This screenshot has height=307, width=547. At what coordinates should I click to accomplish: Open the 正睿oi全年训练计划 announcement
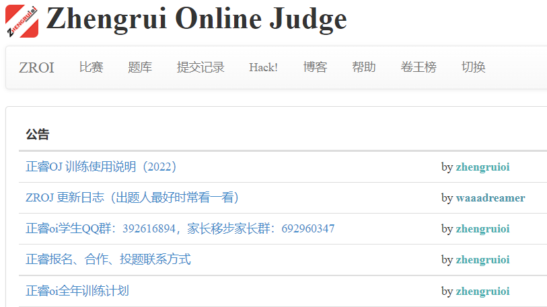point(77,291)
